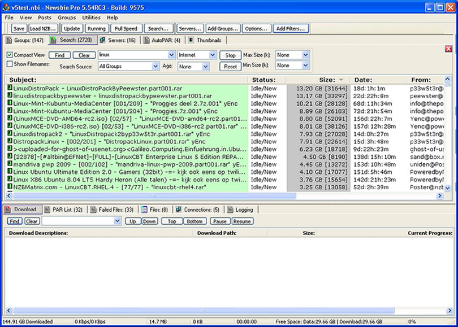Click the Stop search button

click(x=230, y=55)
